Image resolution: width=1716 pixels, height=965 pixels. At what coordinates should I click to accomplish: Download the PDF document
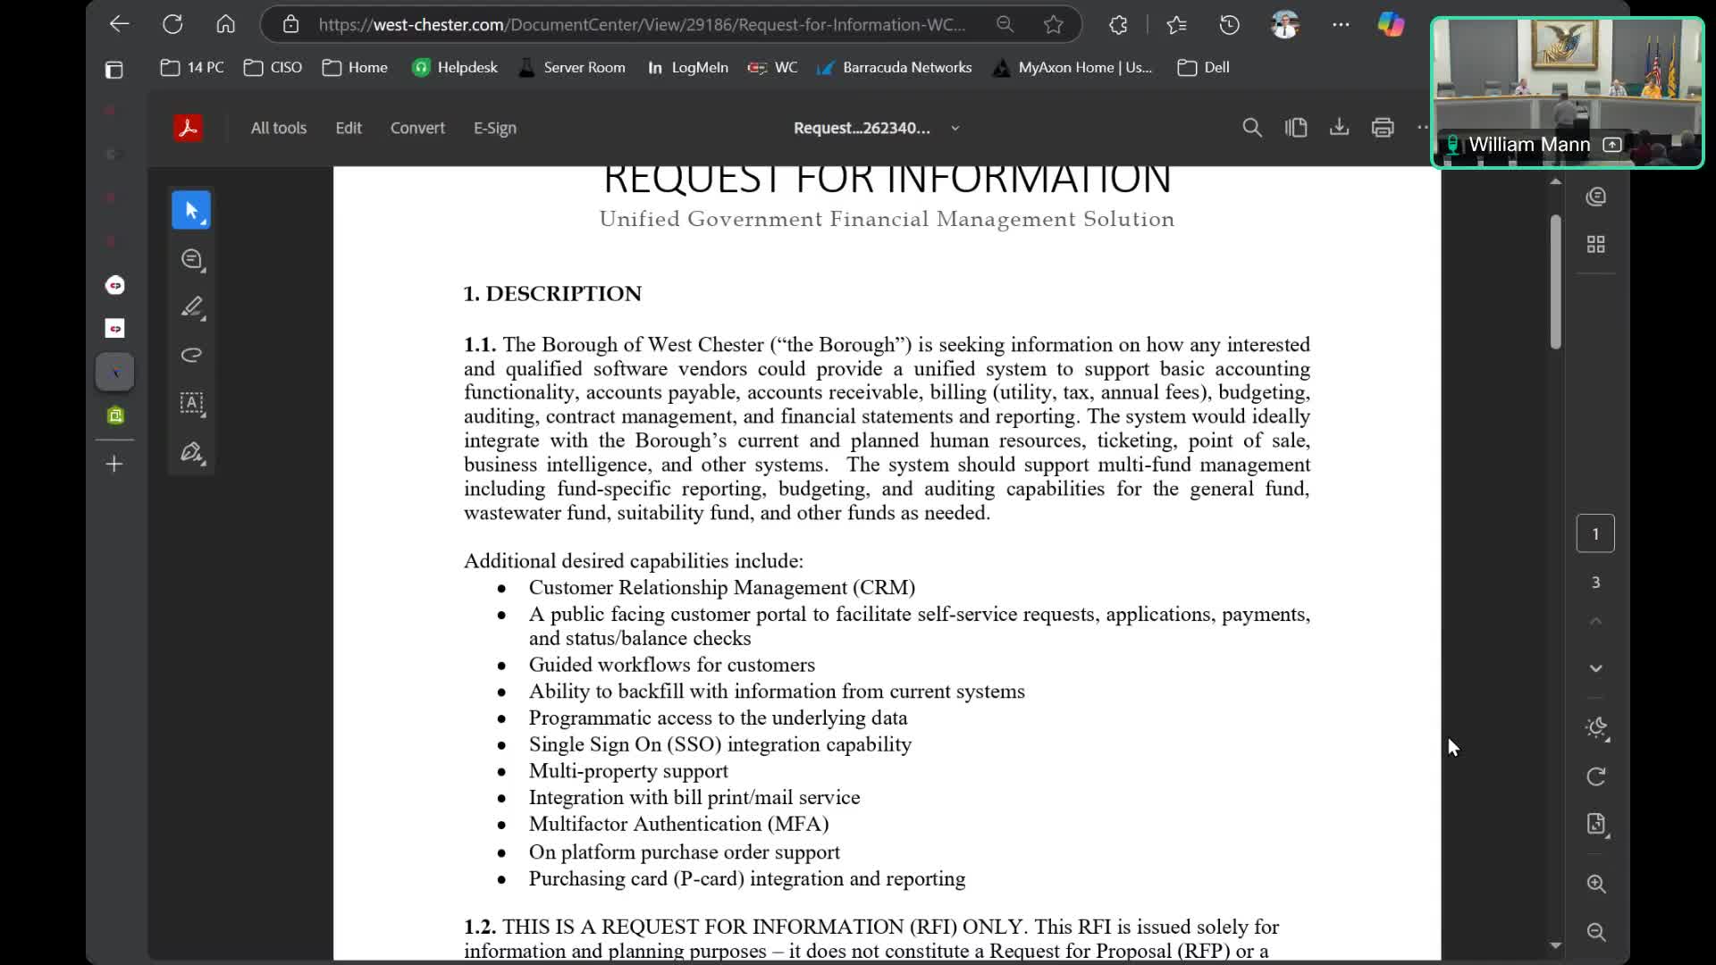click(x=1339, y=128)
